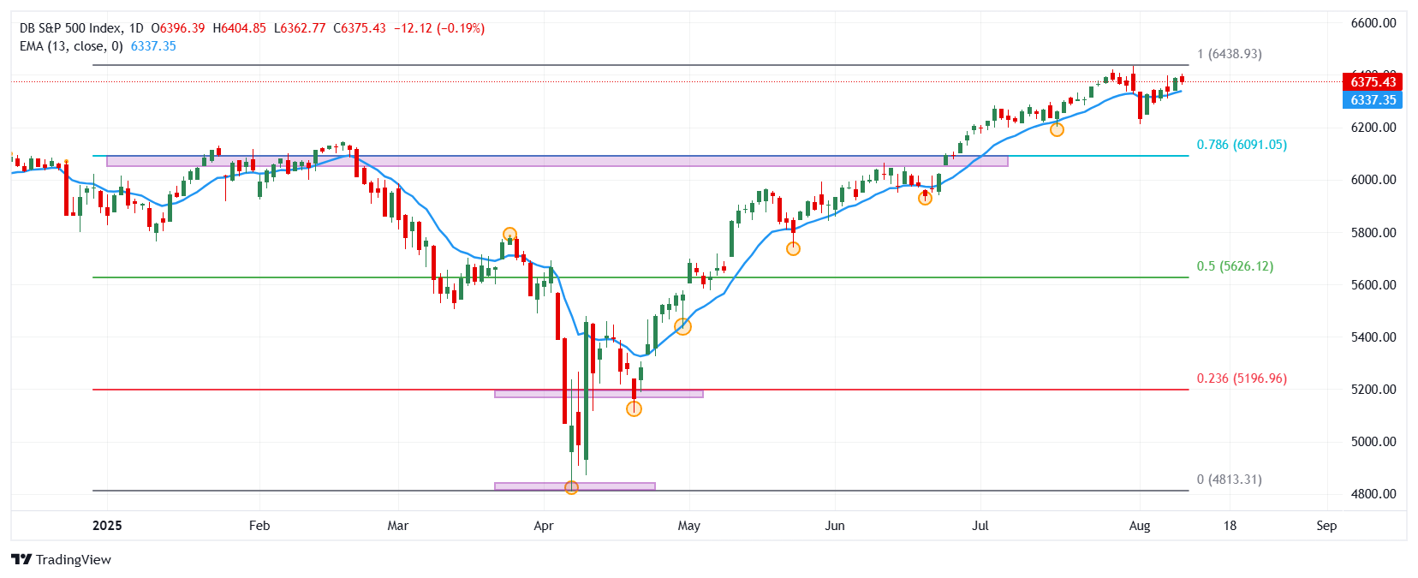
Task: Click the orange circle near 5100 in April
Action: (634, 409)
